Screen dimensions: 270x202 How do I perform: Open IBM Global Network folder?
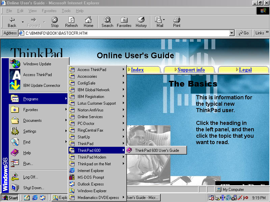pyautogui.click(x=97, y=90)
